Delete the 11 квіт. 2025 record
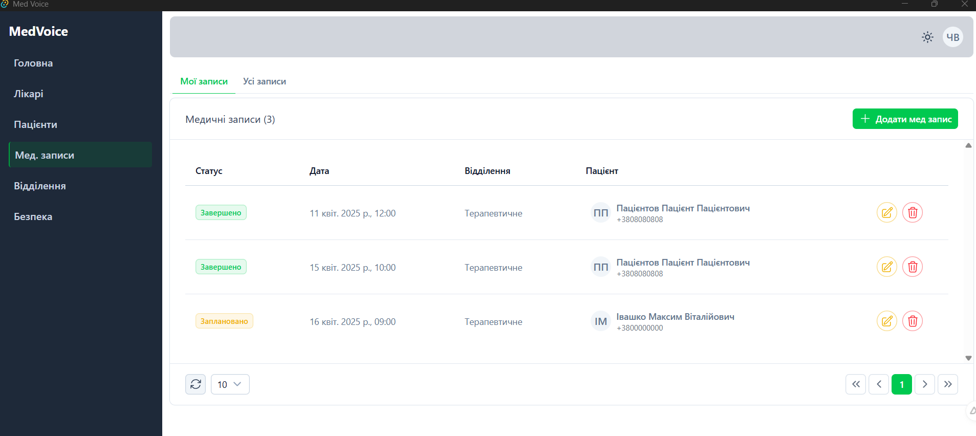 (913, 212)
